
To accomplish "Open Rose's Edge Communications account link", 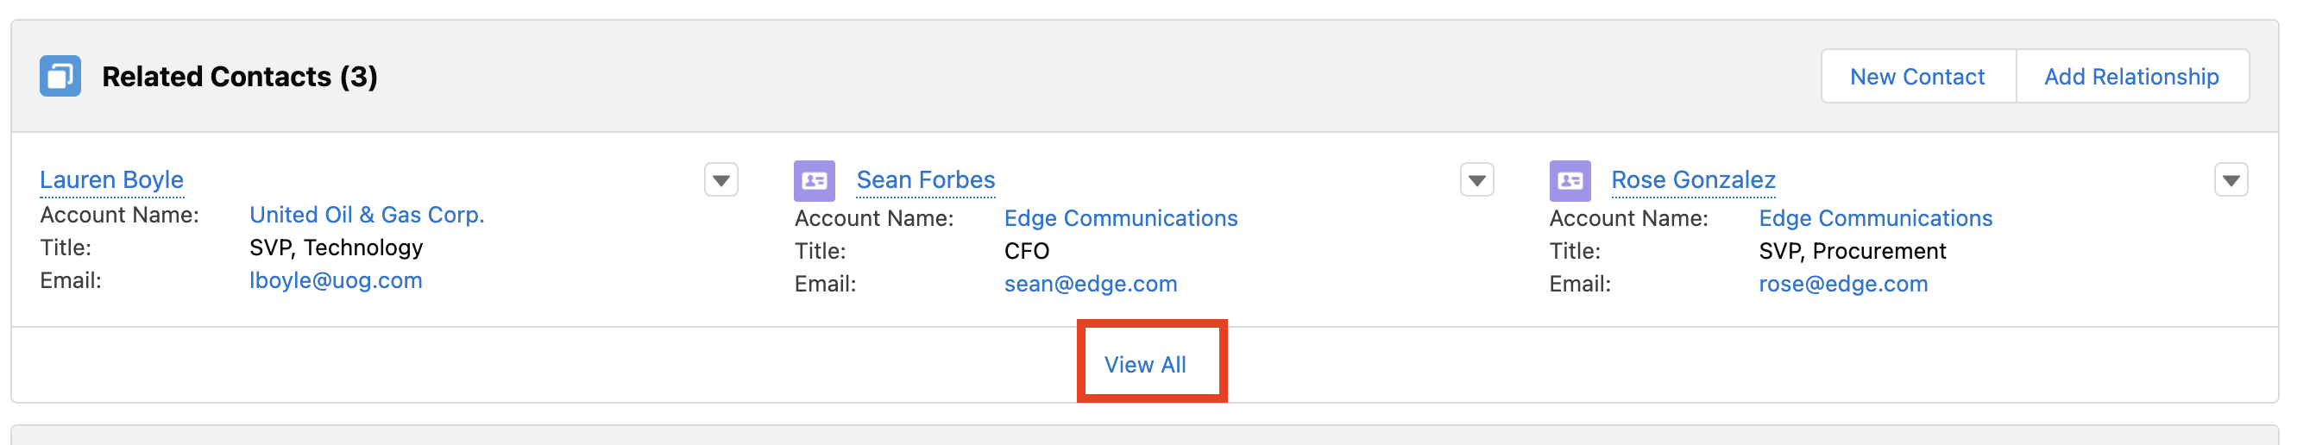I will 1874,218.
